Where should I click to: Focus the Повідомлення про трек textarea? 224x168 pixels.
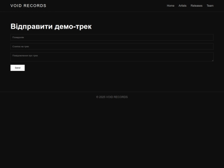(x=112, y=57)
